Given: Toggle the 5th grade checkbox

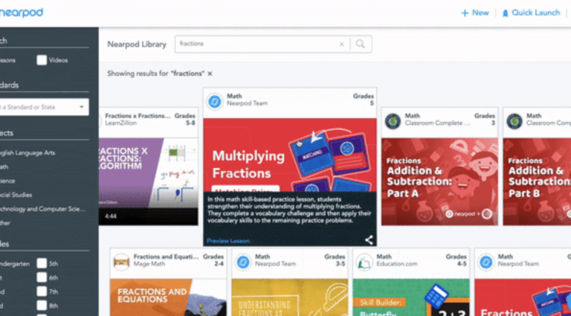Looking at the screenshot, I should click(42, 263).
